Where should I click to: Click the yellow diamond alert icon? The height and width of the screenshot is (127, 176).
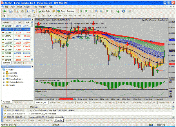pyautogui.click(x=54, y=11)
